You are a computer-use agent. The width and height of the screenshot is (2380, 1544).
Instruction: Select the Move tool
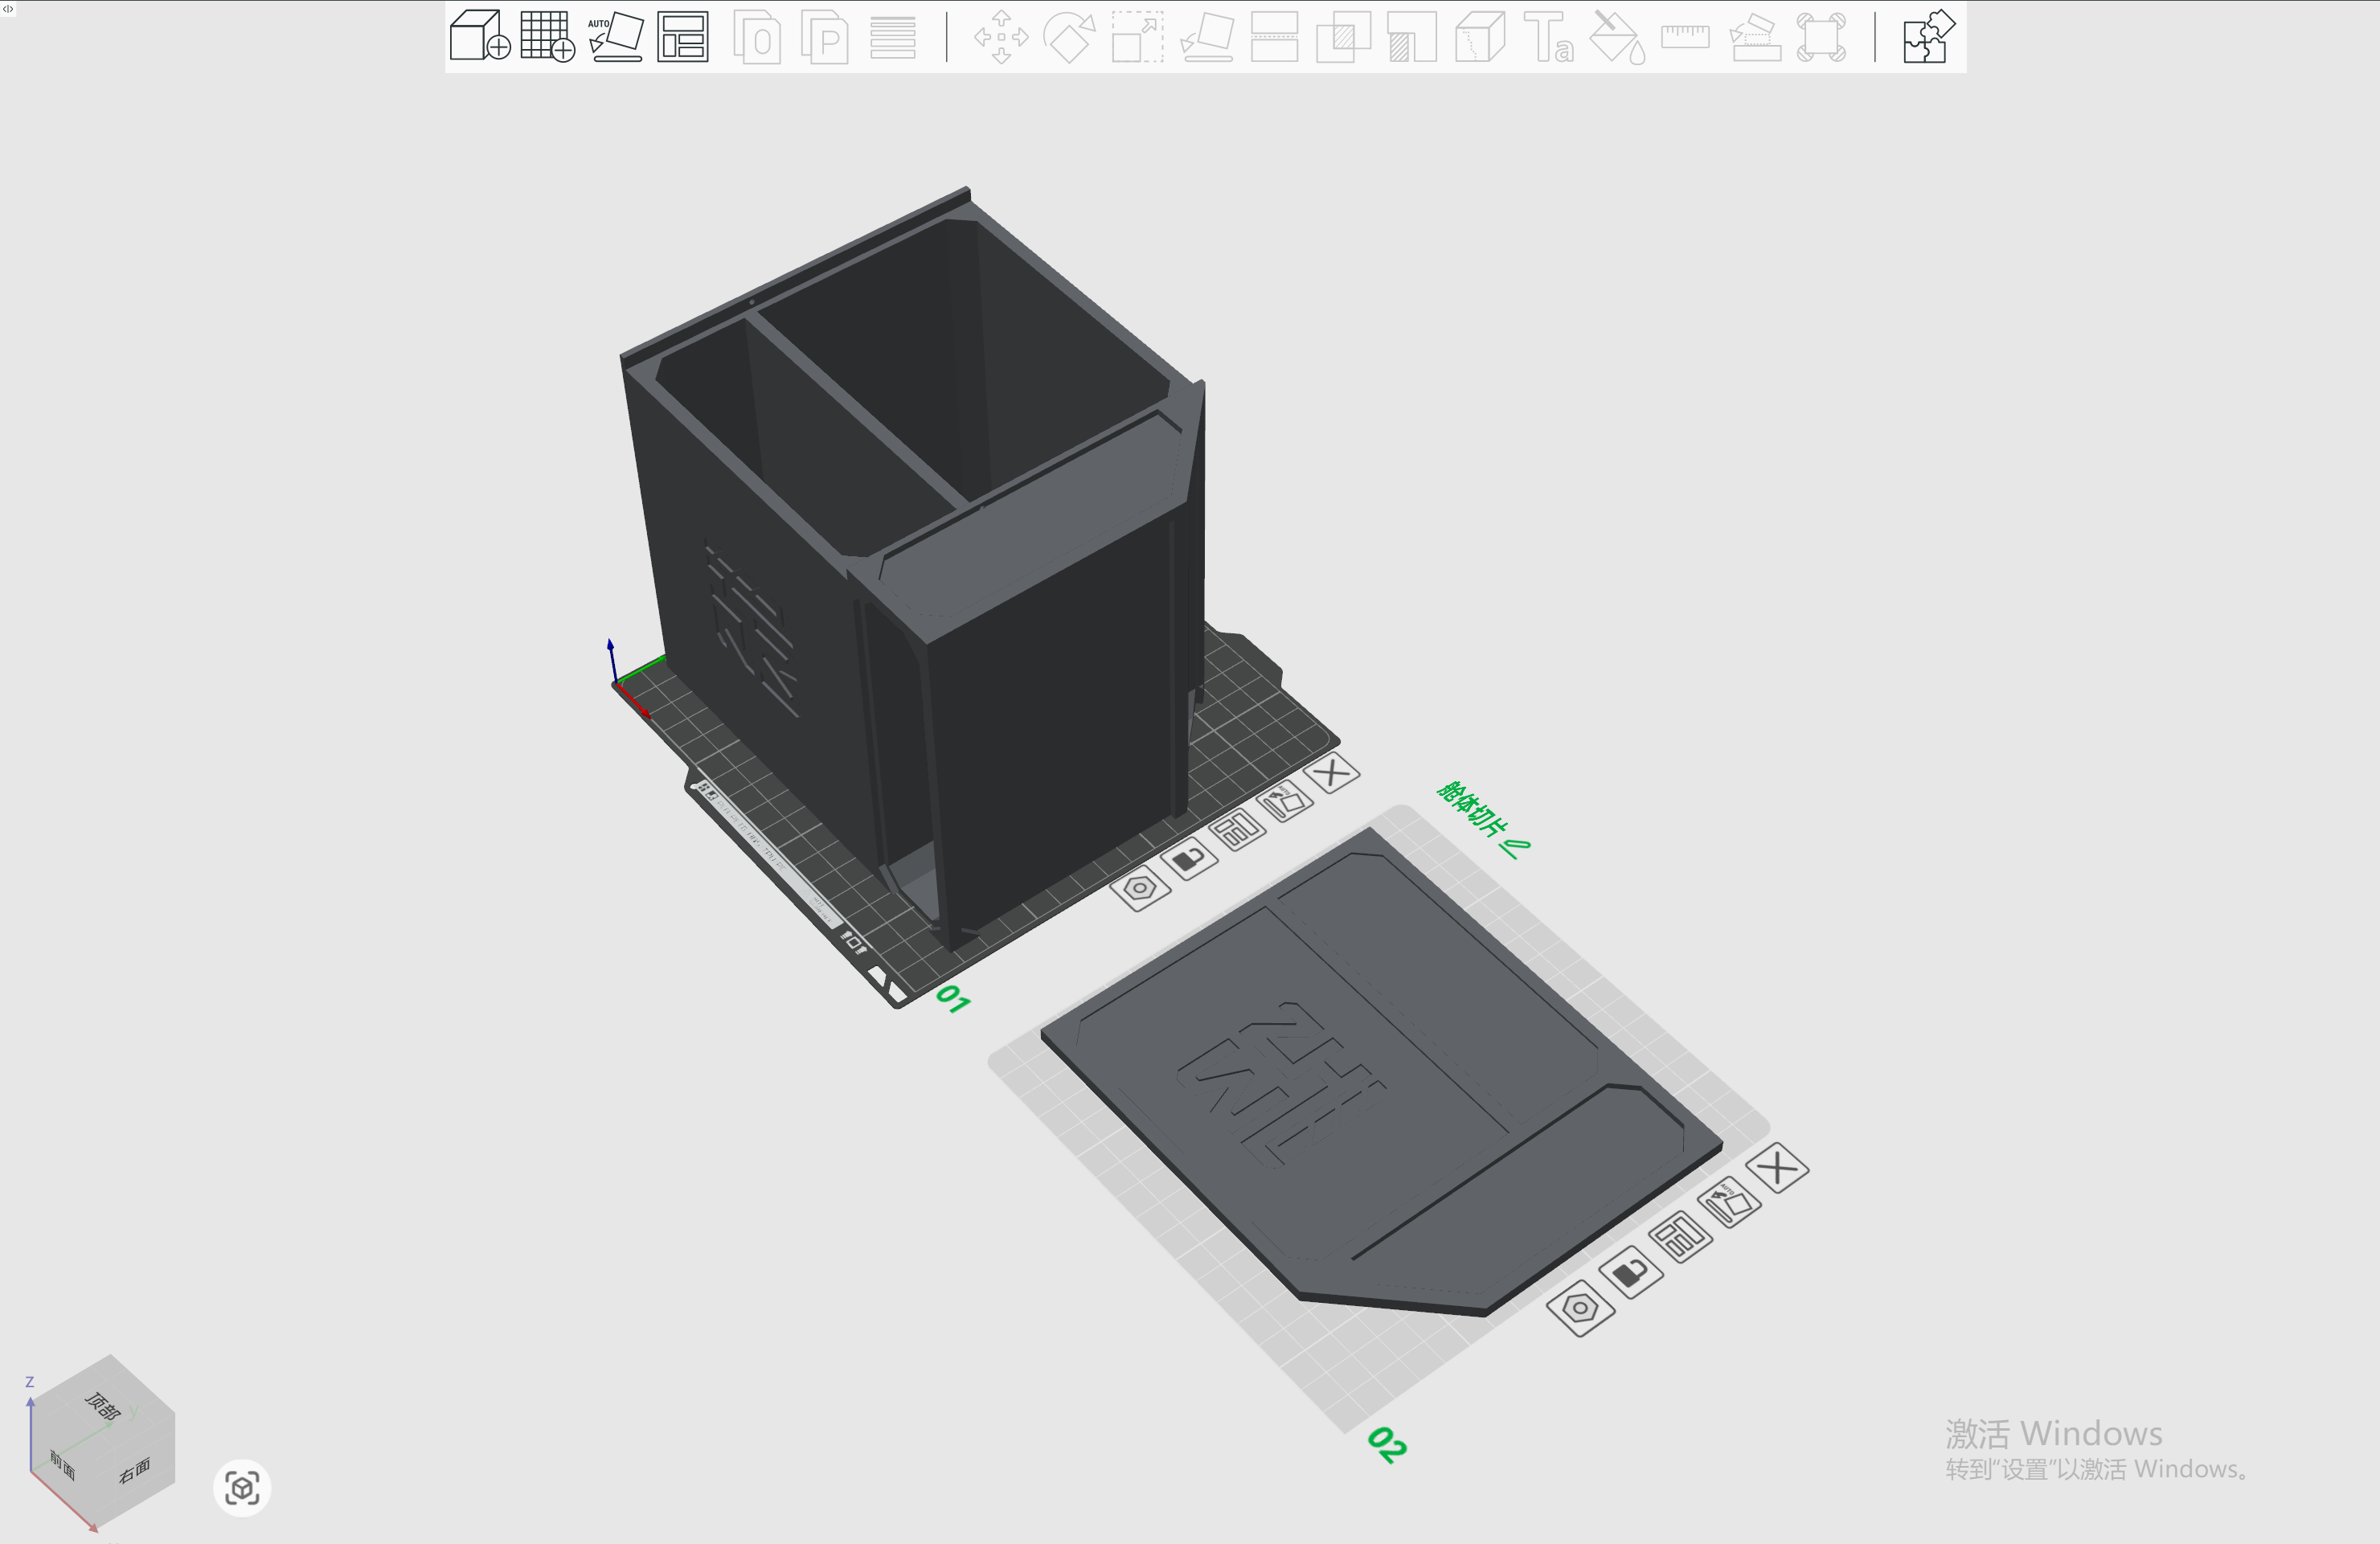pos(1001,38)
